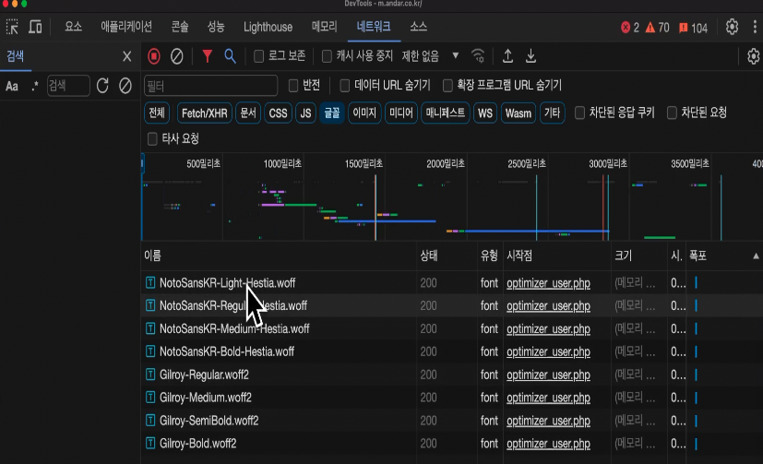Refresh search results icon
This screenshot has width=763, height=464.
(x=102, y=86)
